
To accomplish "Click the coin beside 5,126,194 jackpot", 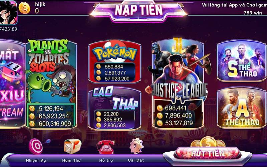I will coord(32,109).
